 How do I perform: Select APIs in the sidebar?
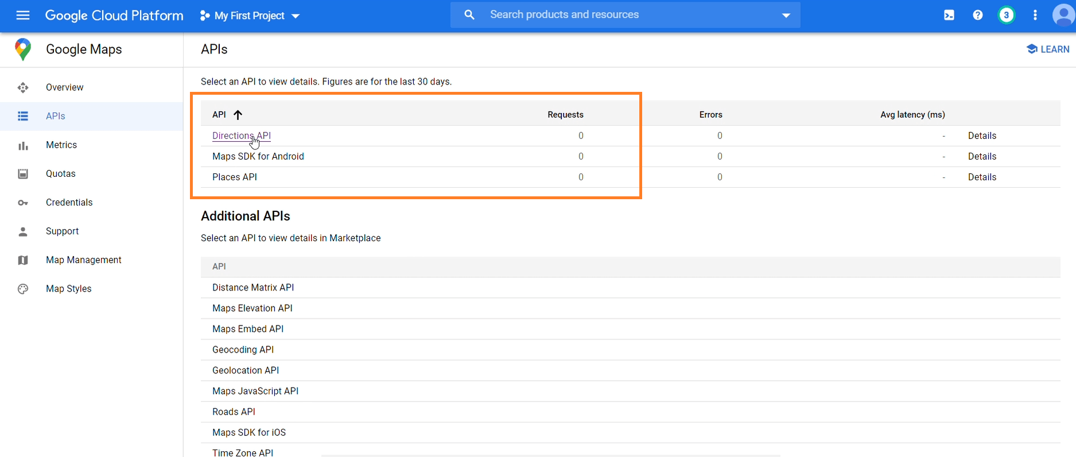(x=56, y=116)
